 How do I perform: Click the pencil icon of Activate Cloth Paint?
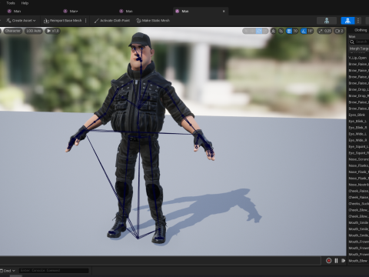pos(97,21)
